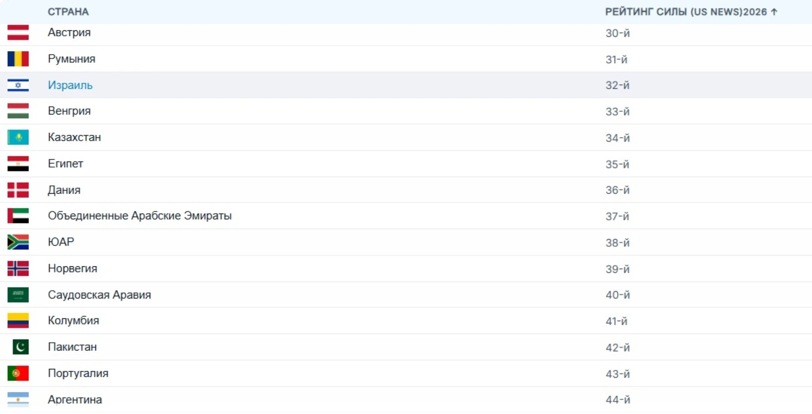Open the Израиль country link

[70, 85]
